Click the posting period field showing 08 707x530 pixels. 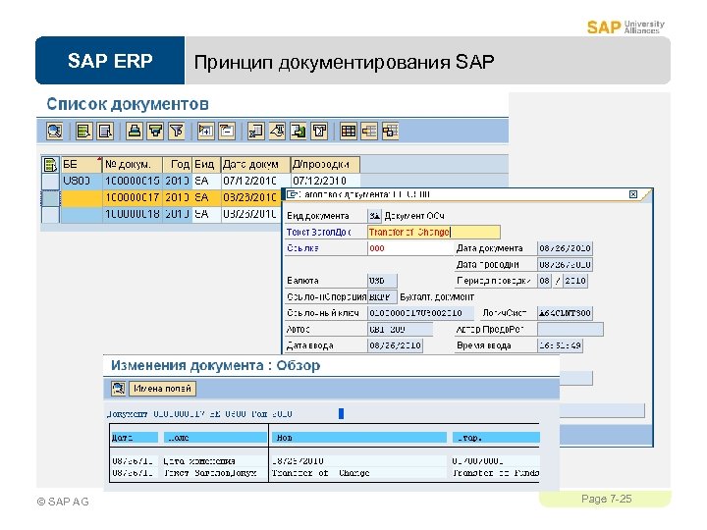coord(544,281)
